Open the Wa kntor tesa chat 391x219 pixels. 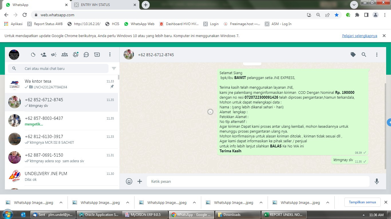pos(62,84)
